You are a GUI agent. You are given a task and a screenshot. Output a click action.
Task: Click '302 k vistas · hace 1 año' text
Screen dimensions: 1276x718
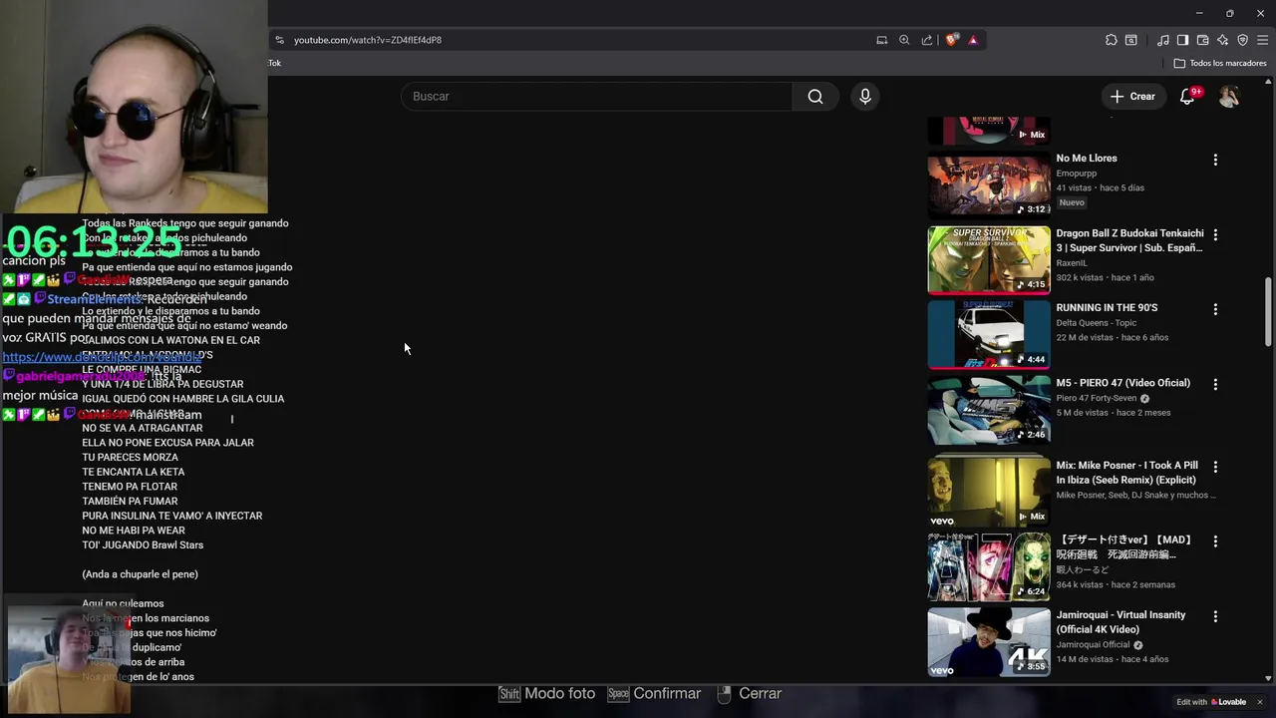(1105, 277)
